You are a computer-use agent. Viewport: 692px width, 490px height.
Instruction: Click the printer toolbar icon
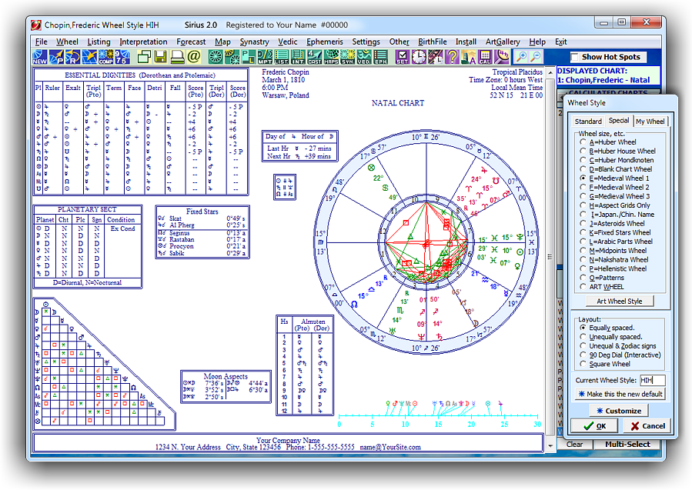pyautogui.click(x=177, y=57)
